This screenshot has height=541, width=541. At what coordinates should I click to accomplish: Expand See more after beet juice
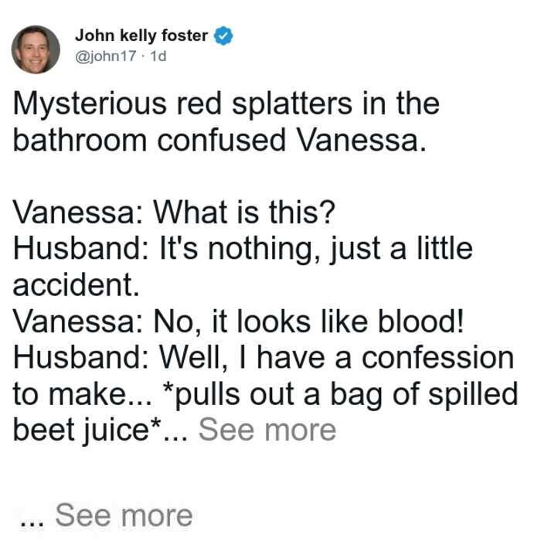pos(267,430)
